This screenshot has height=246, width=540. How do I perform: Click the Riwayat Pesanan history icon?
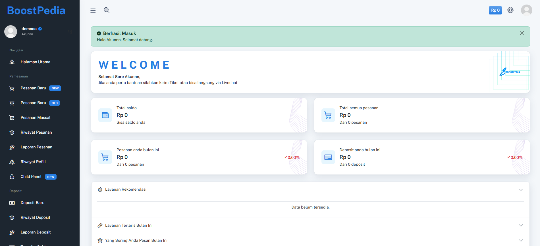(12, 133)
